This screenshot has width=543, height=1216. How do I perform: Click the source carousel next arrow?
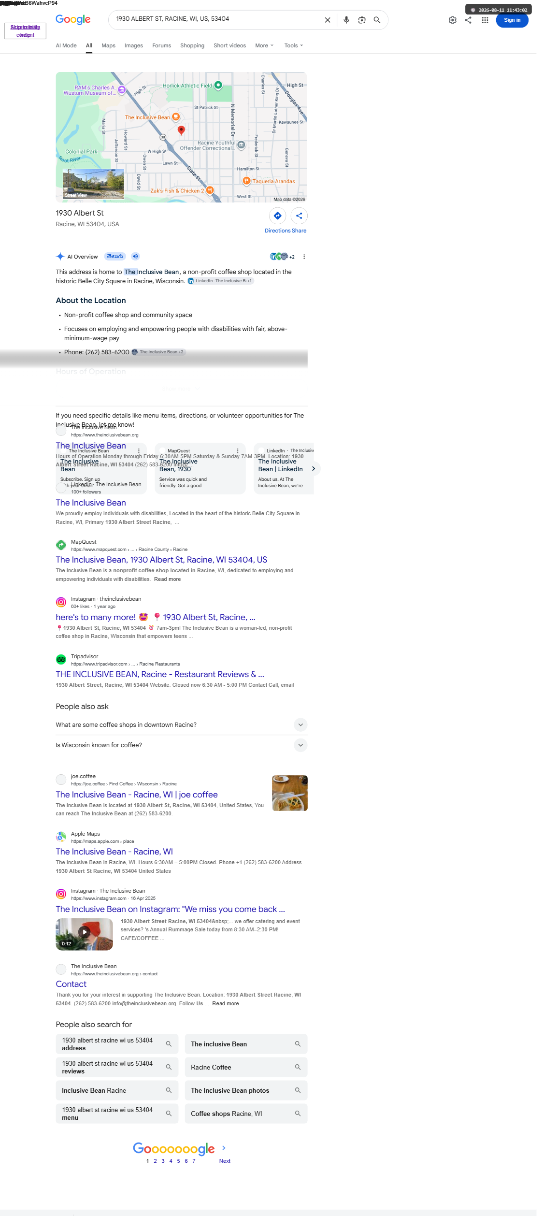[314, 469]
